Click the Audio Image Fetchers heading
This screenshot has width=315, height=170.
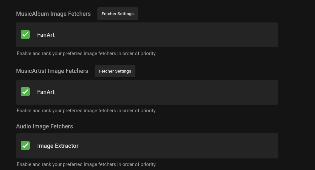tap(45, 126)
